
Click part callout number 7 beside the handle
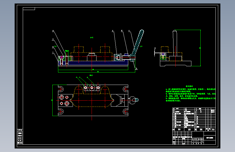pos(129,31)
